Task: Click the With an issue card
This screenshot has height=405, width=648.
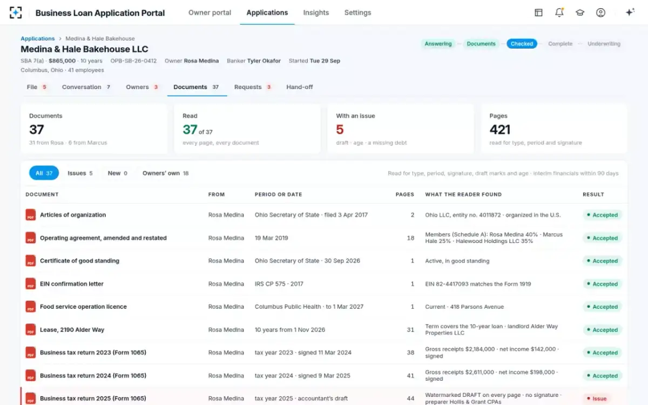Action: click(x=401, y=129)
